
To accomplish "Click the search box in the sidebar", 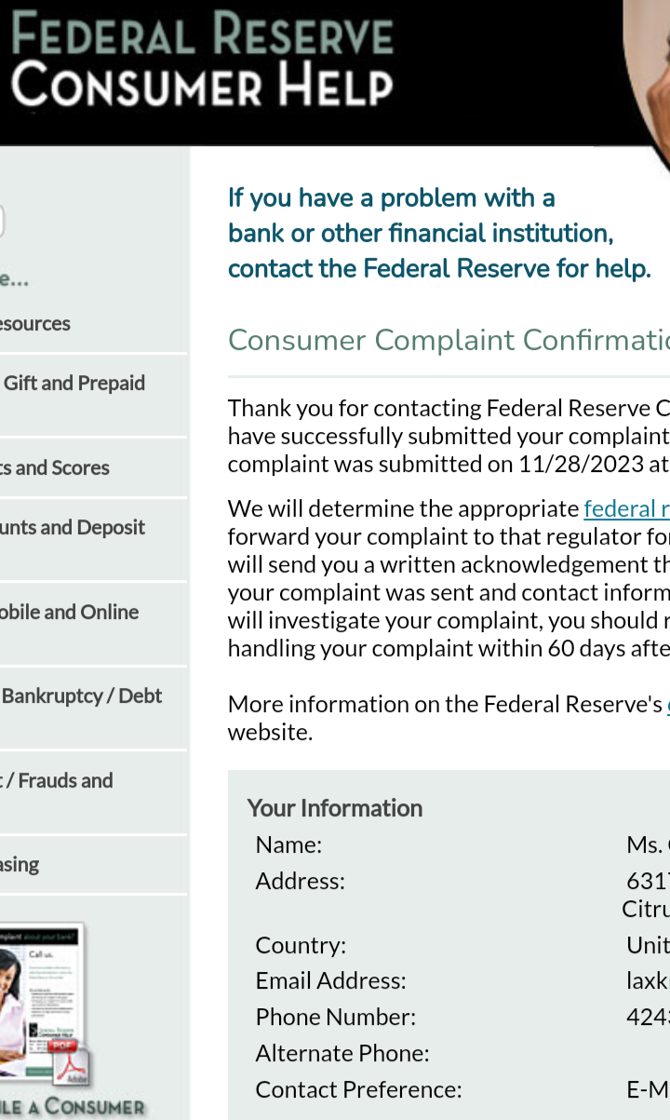I will [x=2, y=222].
